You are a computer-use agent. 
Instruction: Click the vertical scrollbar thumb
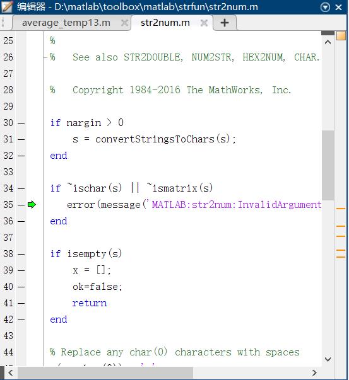pyautogui.click(x=328, y=165)
